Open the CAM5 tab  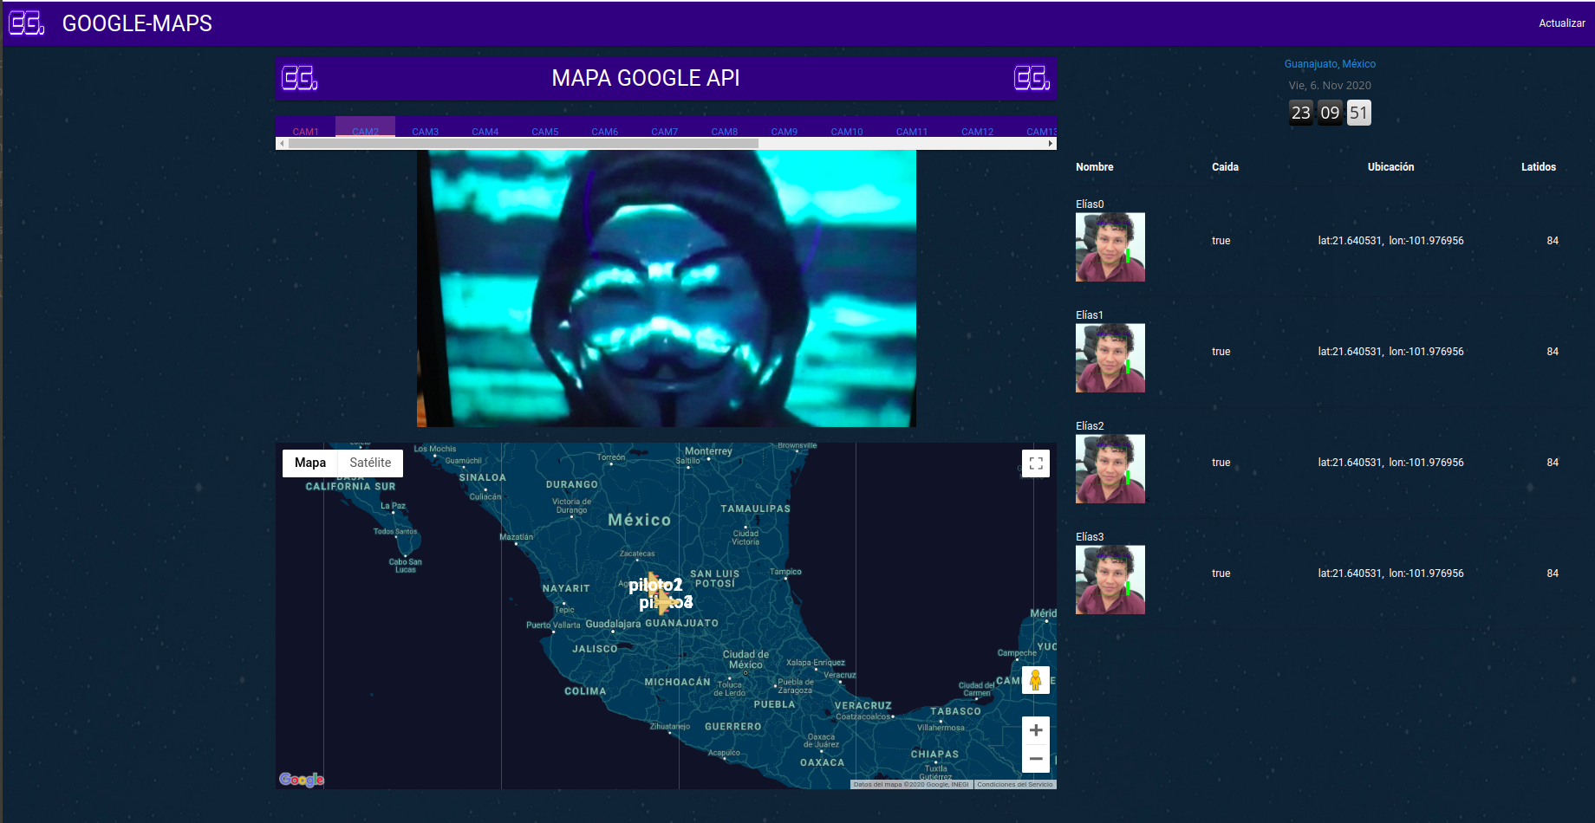pyautogui.click(x=544, y=127)
